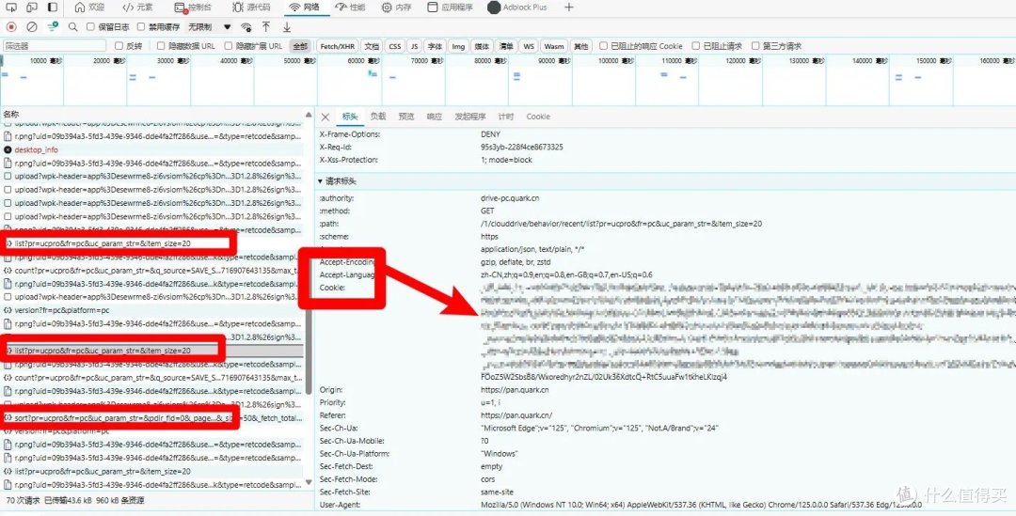Viewport: 1016px width, 516px height.
Task: Open network conditions wifi-gear icon
Action: 246,27
